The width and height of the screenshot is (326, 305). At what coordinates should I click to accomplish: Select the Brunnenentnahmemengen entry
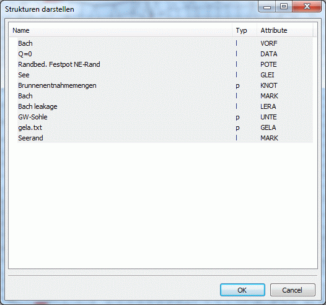tap(165, 85)
